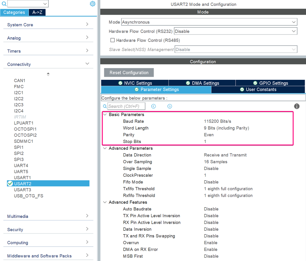
Task: Open the gear settings icon
Action: pyautogui.click(x=93, y=3)
